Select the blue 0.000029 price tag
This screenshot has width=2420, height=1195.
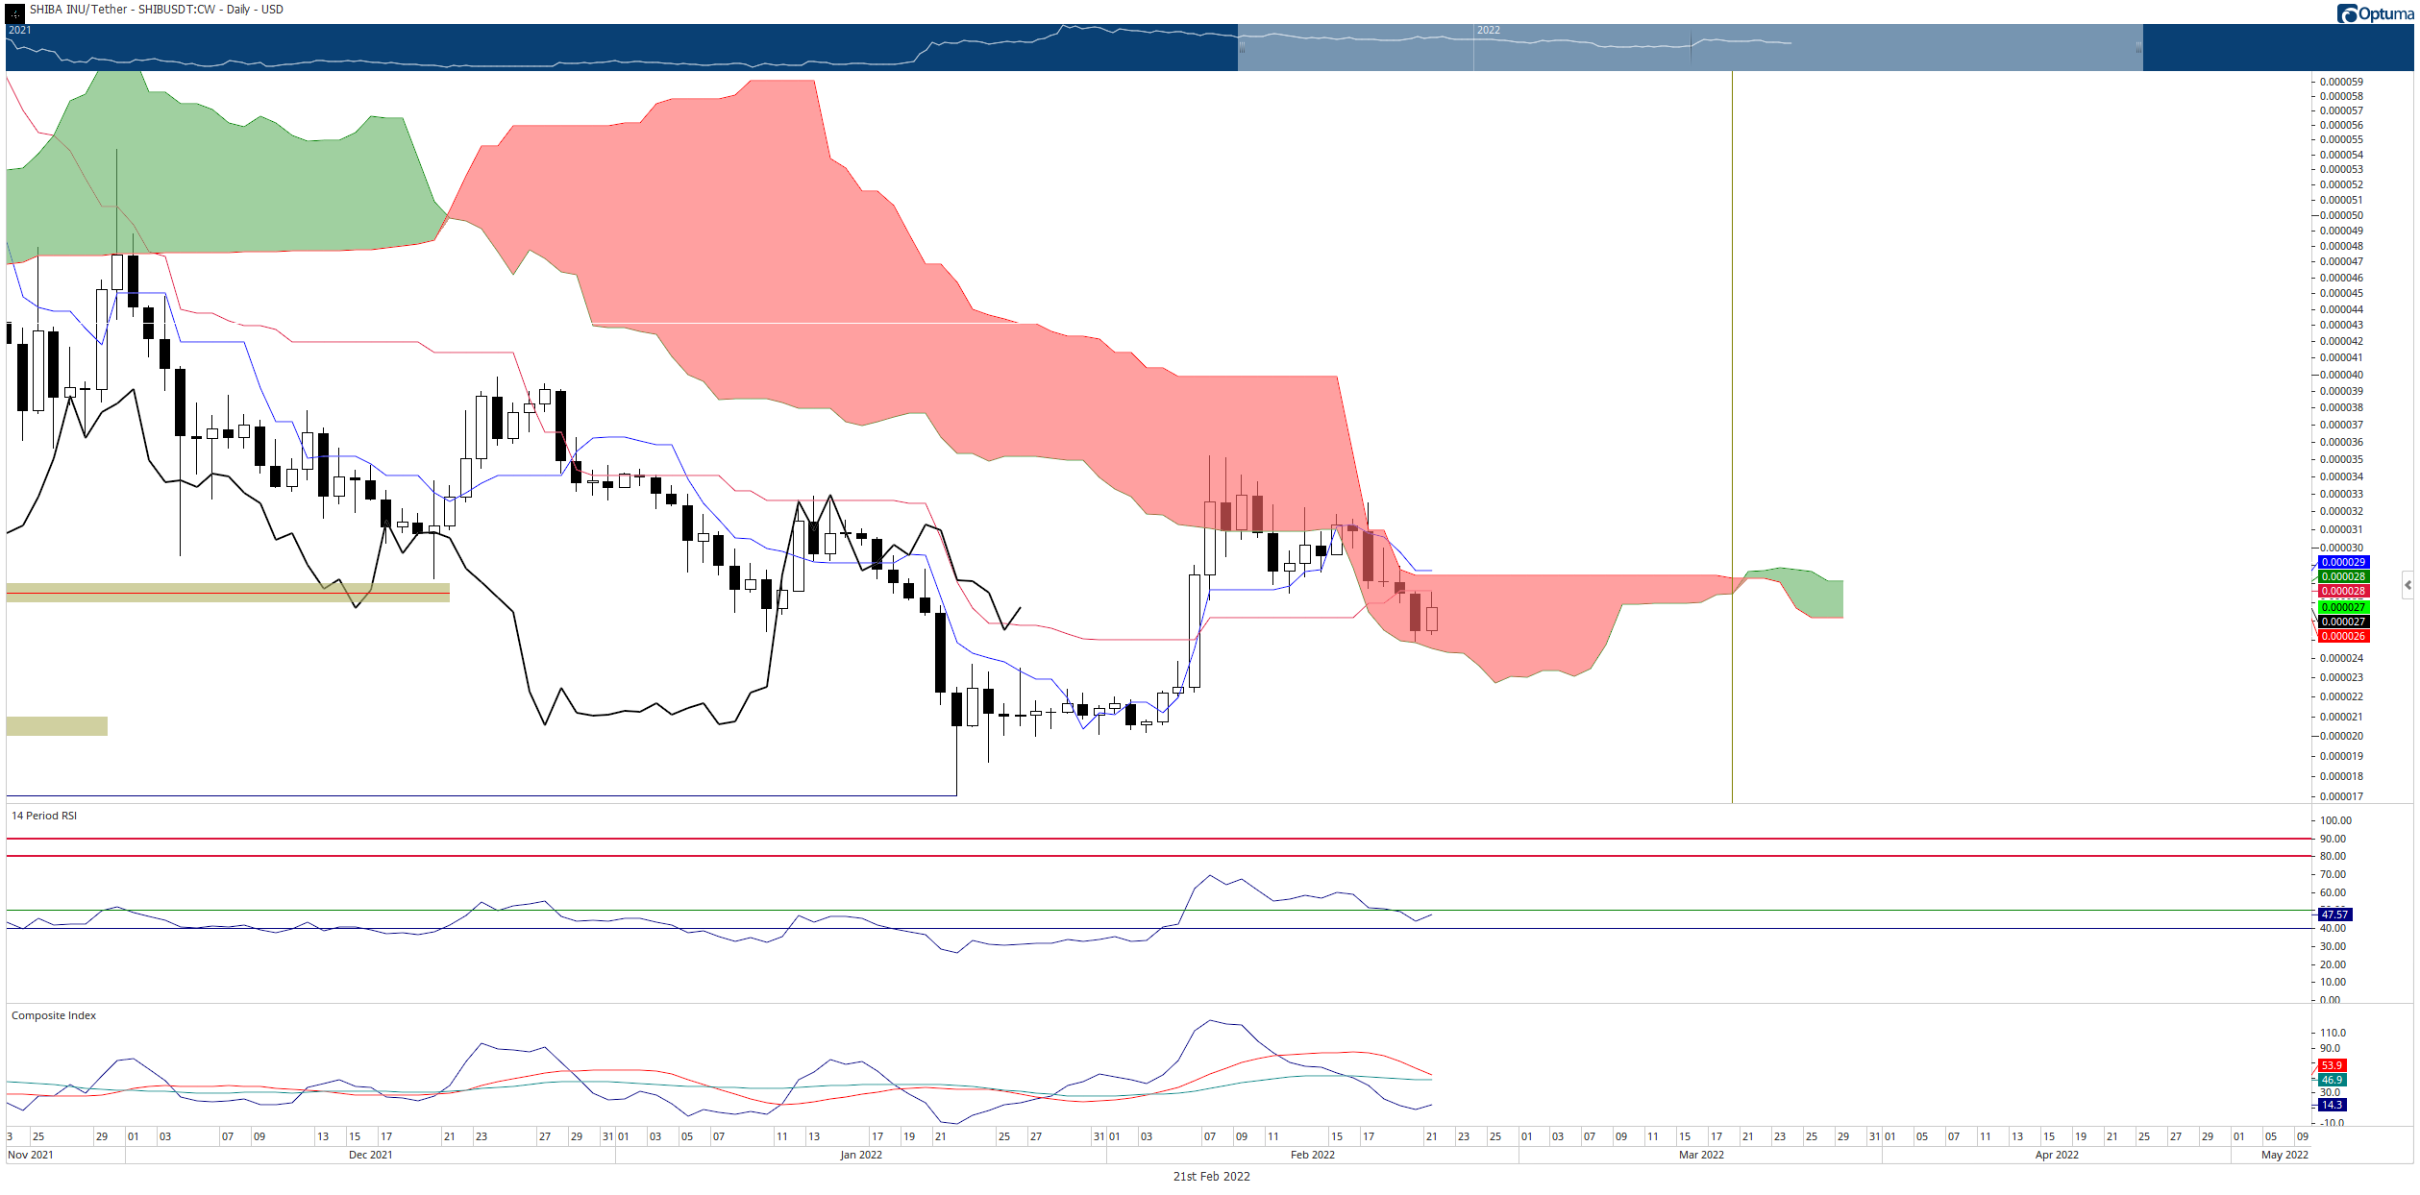click(x=2343, y=562)
